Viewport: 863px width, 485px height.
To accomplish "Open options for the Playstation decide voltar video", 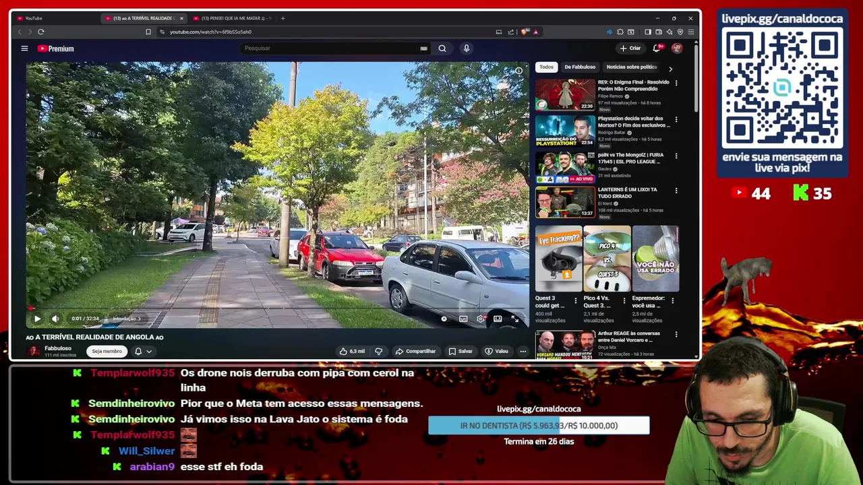I will 676,119.
